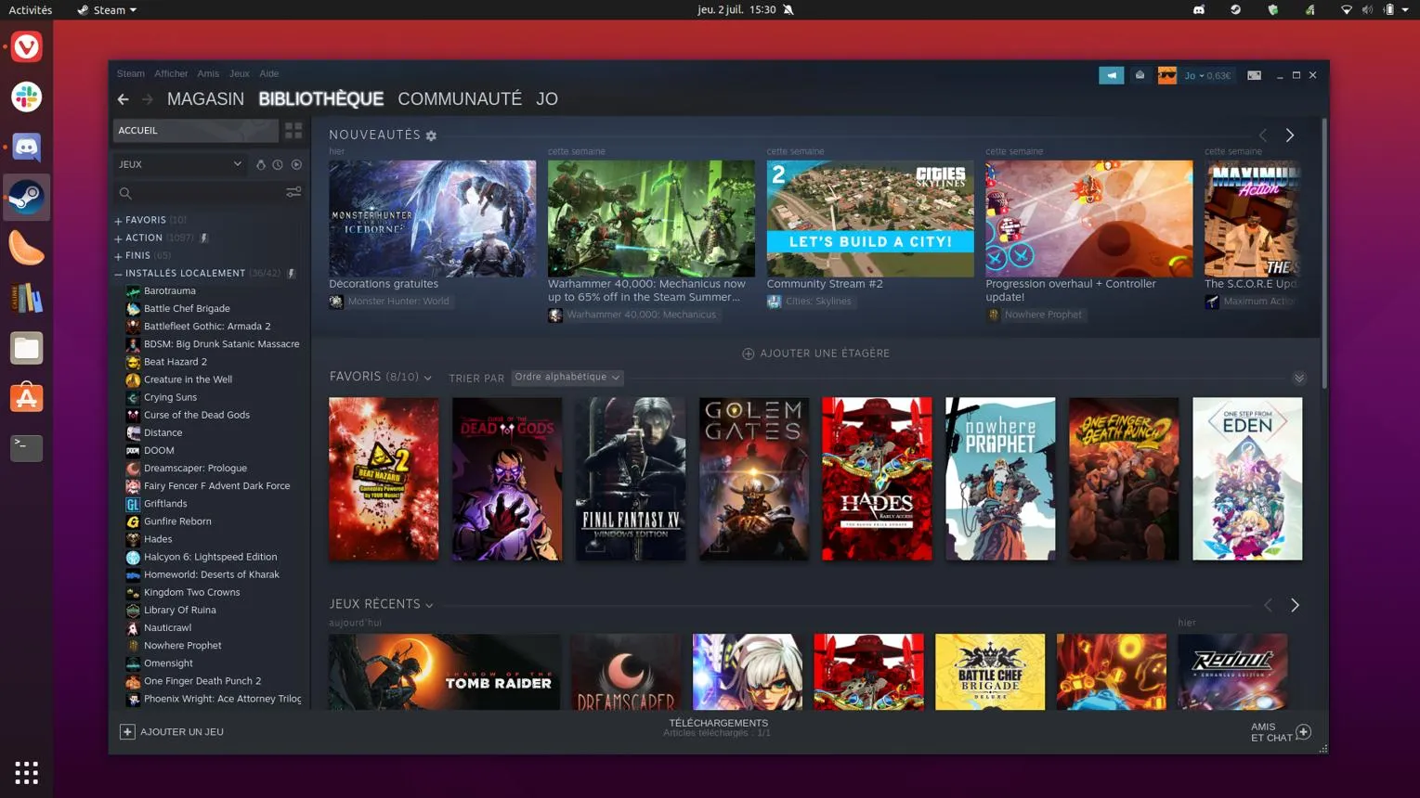Go to MAGASIN tab
1420x798 pixels.
pos(205,99)
